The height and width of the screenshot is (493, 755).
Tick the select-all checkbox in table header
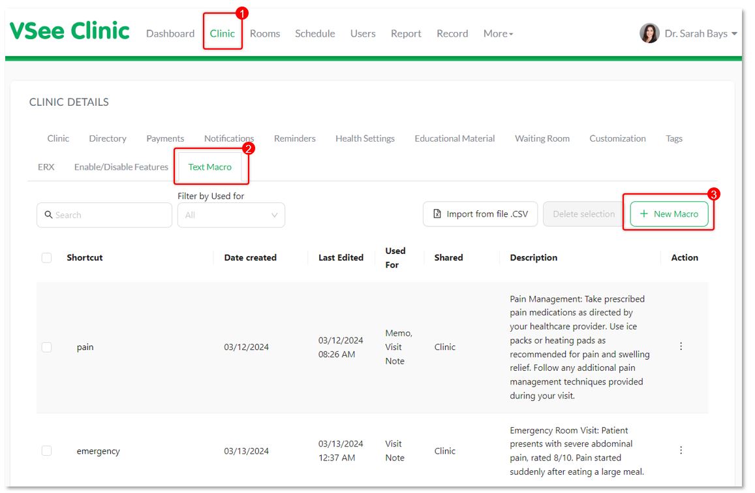47,257
